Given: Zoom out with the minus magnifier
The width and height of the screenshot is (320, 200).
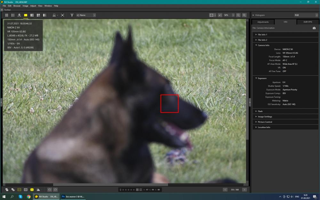Looking at the screenshot, I should click(x=238, y=15).
